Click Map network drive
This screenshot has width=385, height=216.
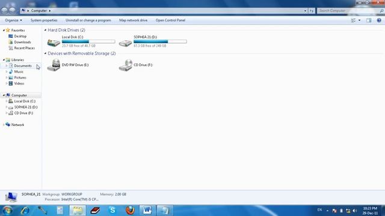pos(134,20)
